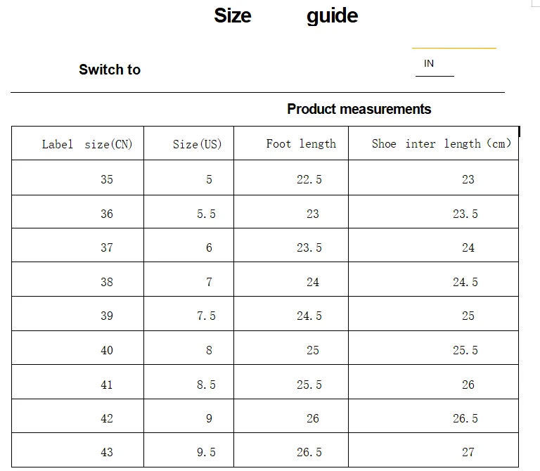Select the Label size(CN) column header

click(77, 143)
